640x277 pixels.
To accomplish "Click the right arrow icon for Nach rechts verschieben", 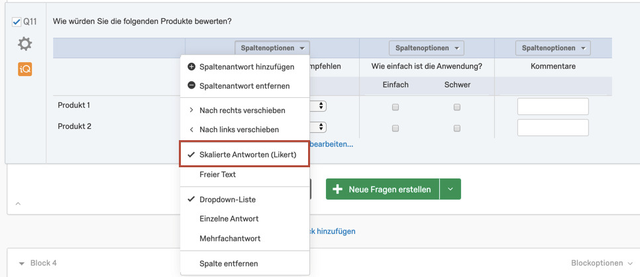I will (191, 110).
